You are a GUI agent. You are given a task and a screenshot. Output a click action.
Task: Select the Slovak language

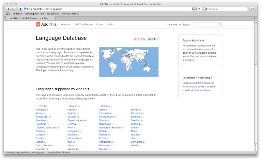click(134, 110)
